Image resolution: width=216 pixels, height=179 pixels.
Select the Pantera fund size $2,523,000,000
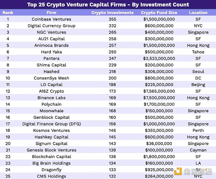click(x=159, y=59)
